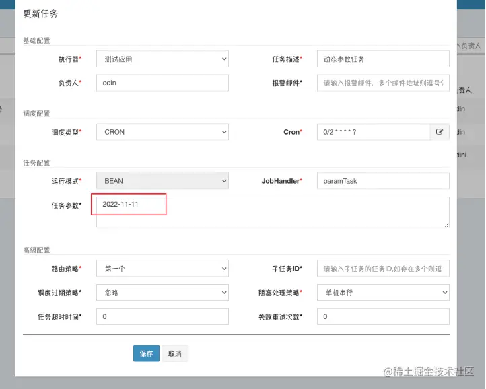Click the 阻塞处理策略 field label
The image size is (486, 389).
point(280,293)
